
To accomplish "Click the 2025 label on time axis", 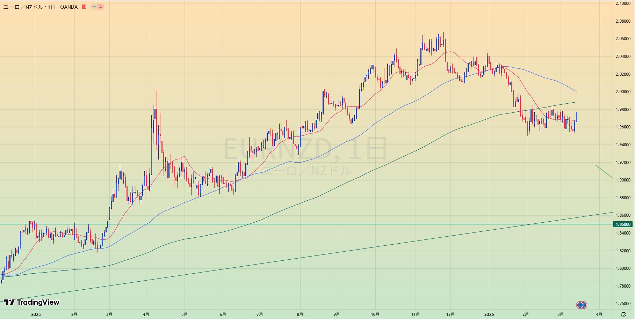I will coord(36,314).
